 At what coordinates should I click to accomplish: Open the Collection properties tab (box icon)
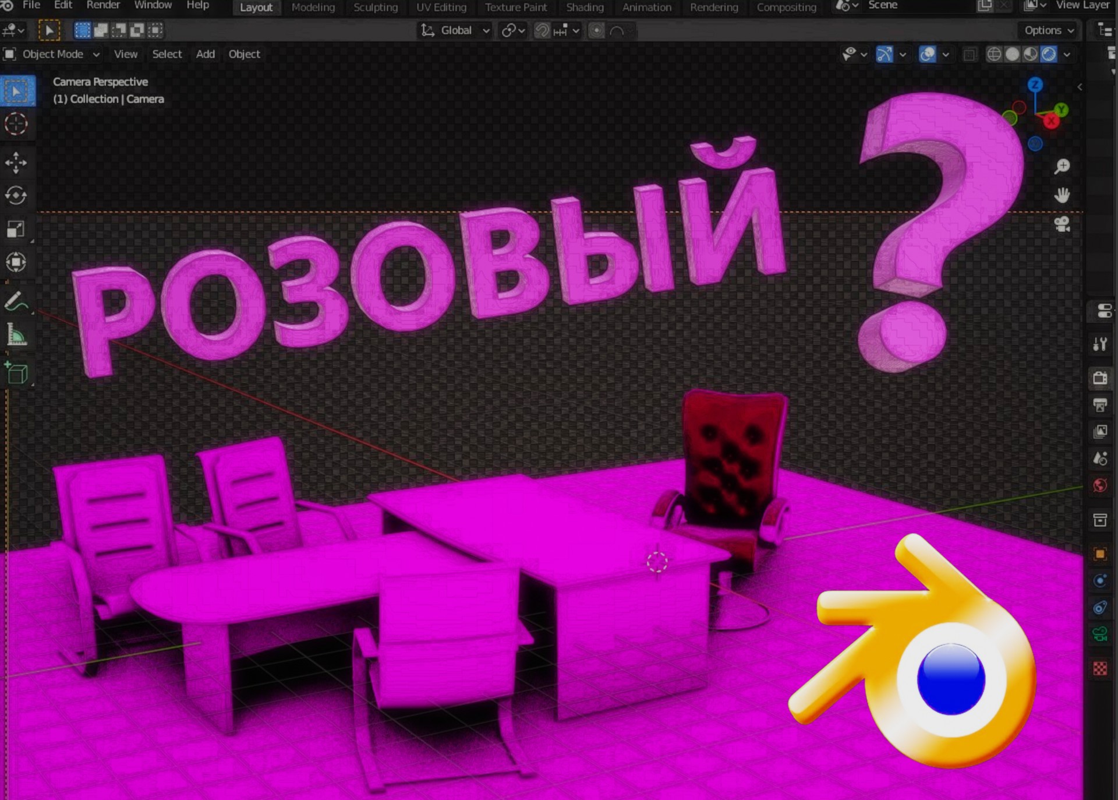pyautogui.click(x=1100, y=520)
